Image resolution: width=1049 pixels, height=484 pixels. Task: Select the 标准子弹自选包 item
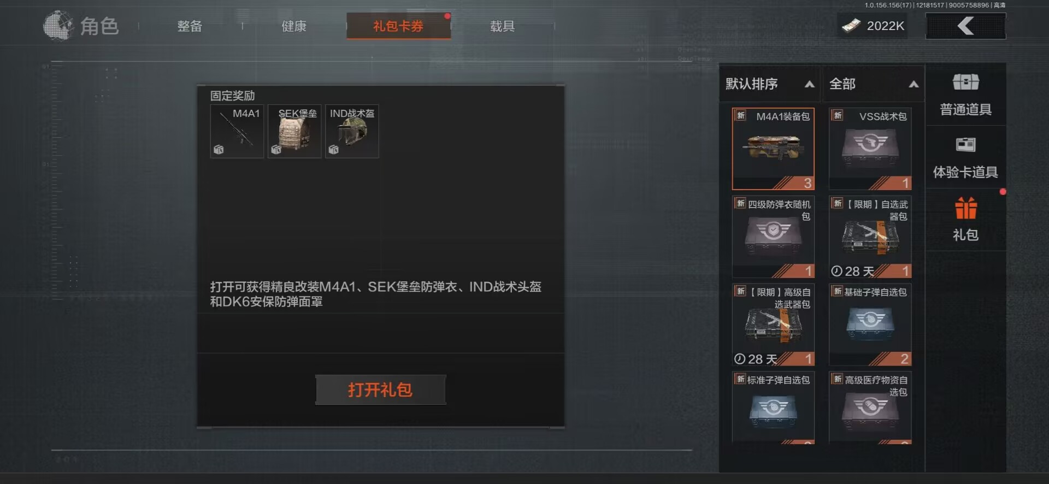click(x=773, y=408)
